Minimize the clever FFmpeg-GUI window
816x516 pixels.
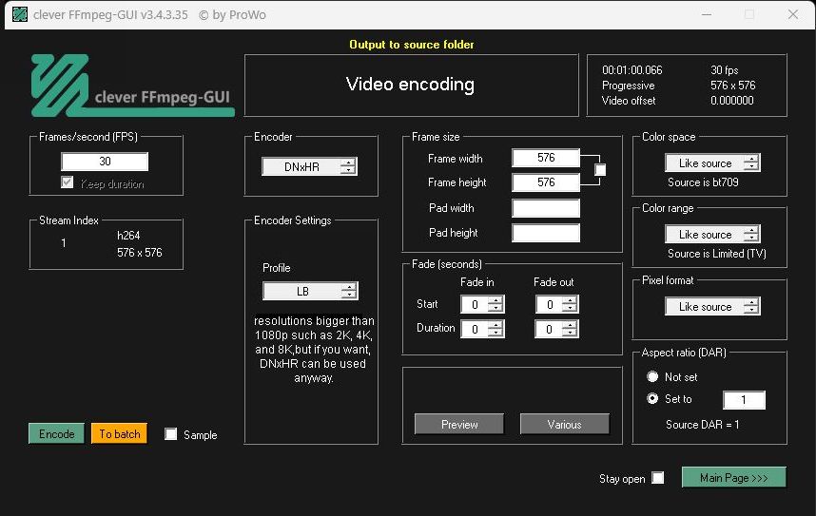[x=707, y=14]
